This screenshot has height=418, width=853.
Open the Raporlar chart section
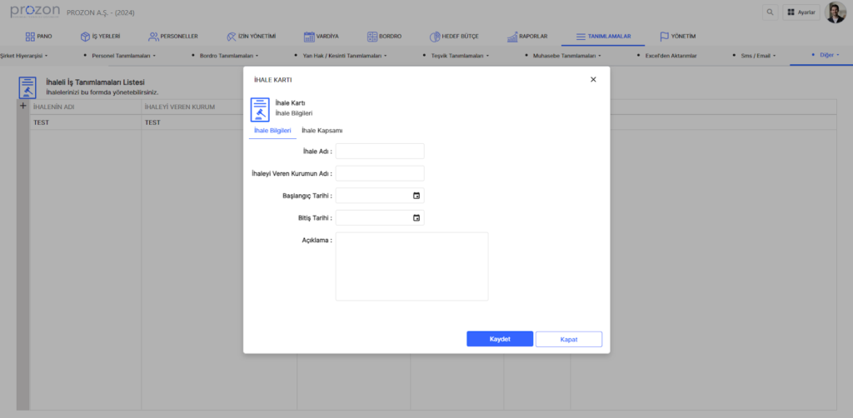point(526,37)
